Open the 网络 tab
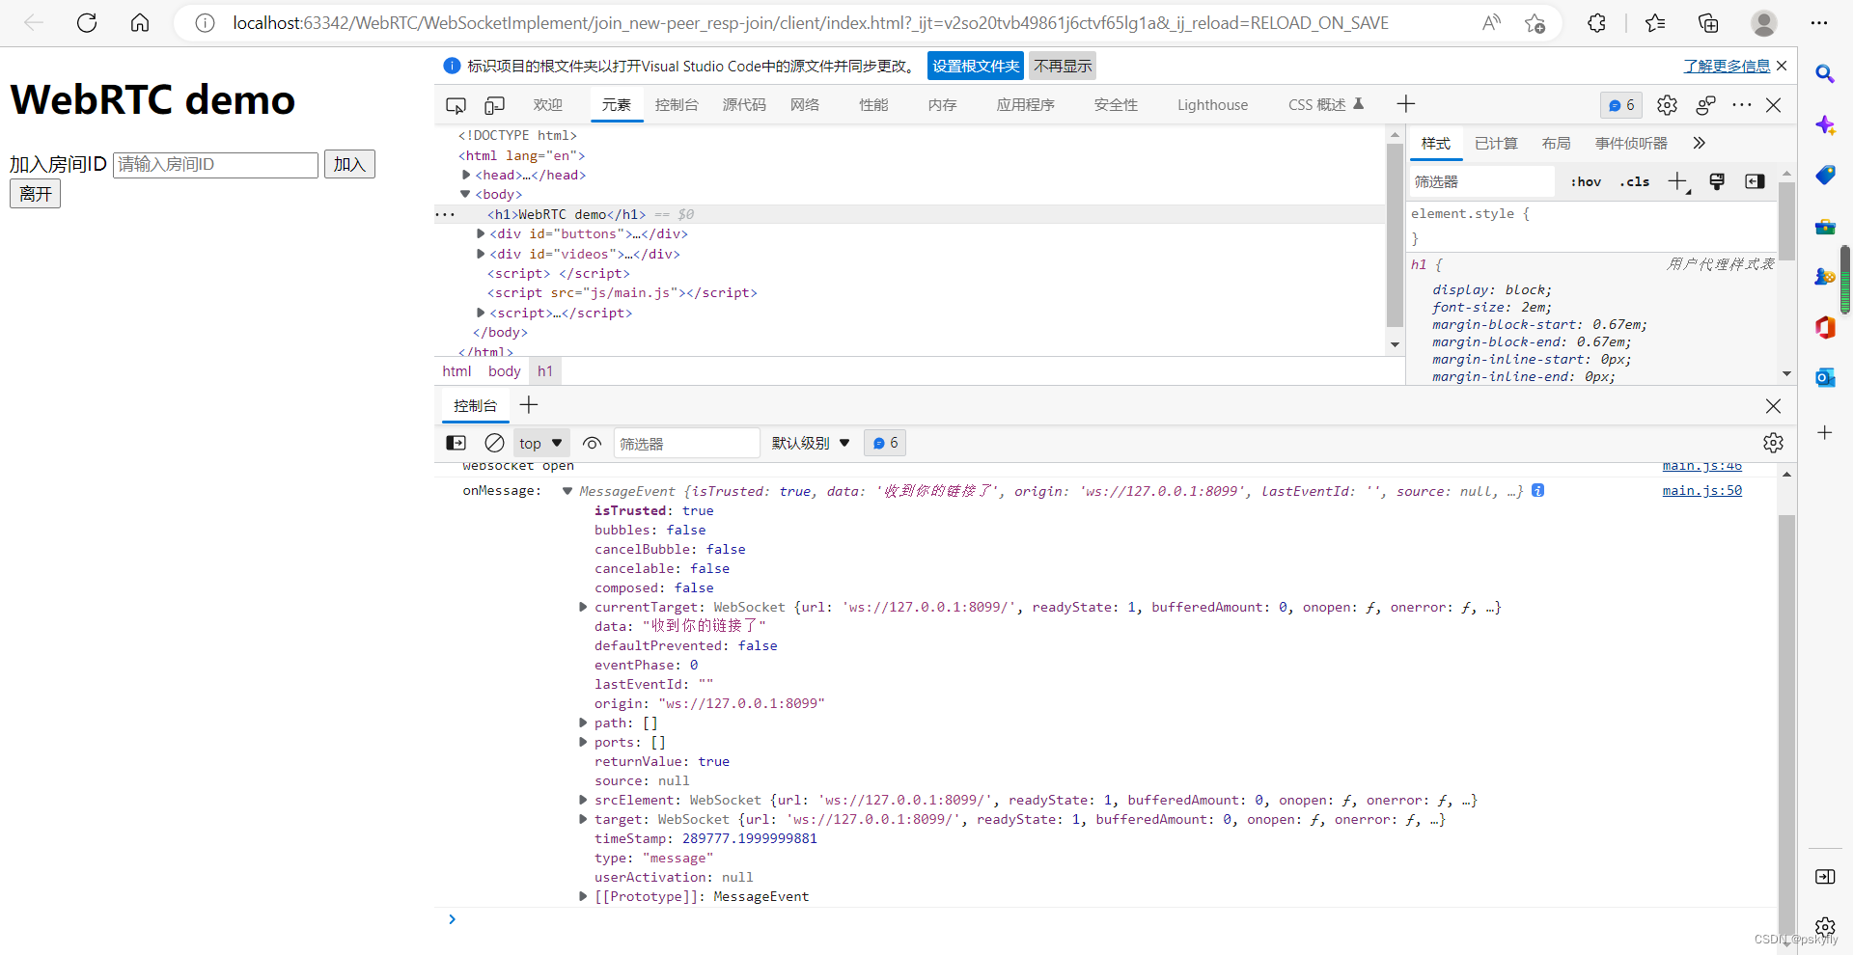 tap(805, 105)
